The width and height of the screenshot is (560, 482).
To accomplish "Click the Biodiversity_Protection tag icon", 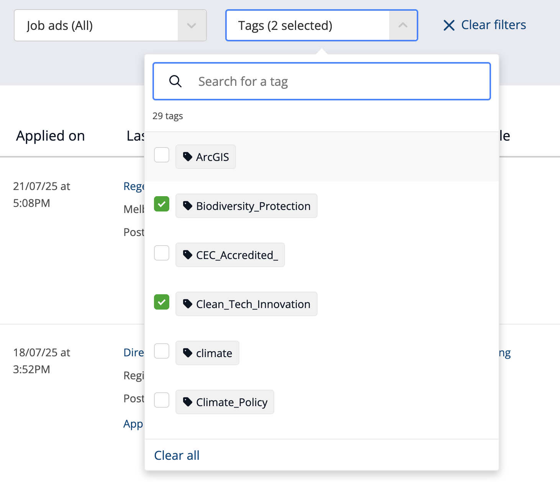I will tap(187, 206).
